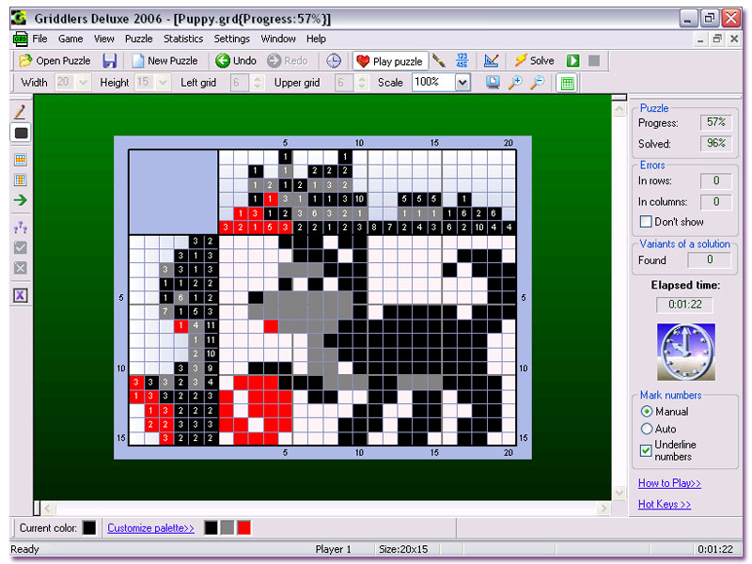
Task: Click the green right arrow icon
Action: click(20, 200)
